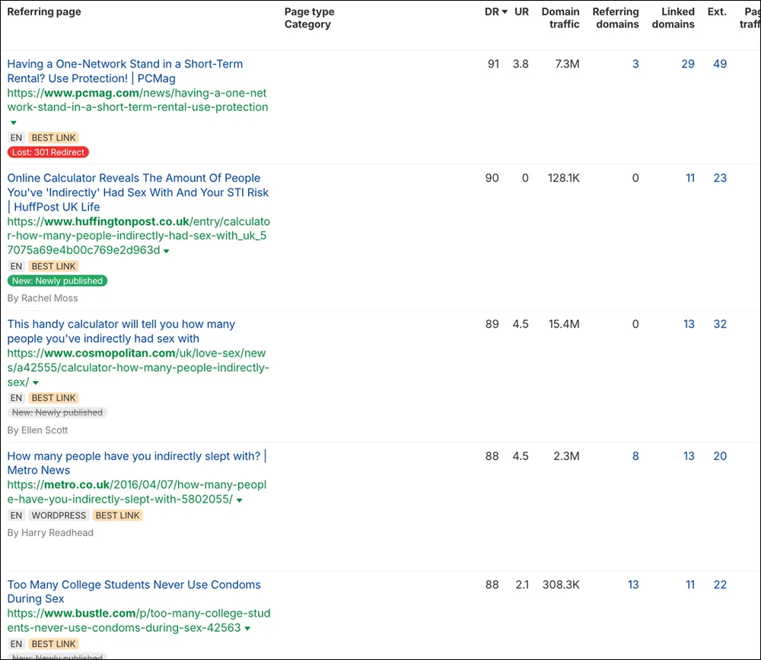Click the Referring page column header
The height and width of the screenshot is (660, 761).
(x=44, y=11)
